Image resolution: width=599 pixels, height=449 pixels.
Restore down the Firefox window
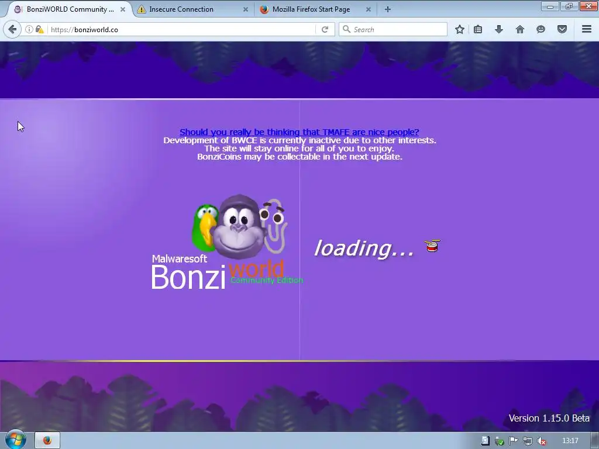(x=569, y=6)
